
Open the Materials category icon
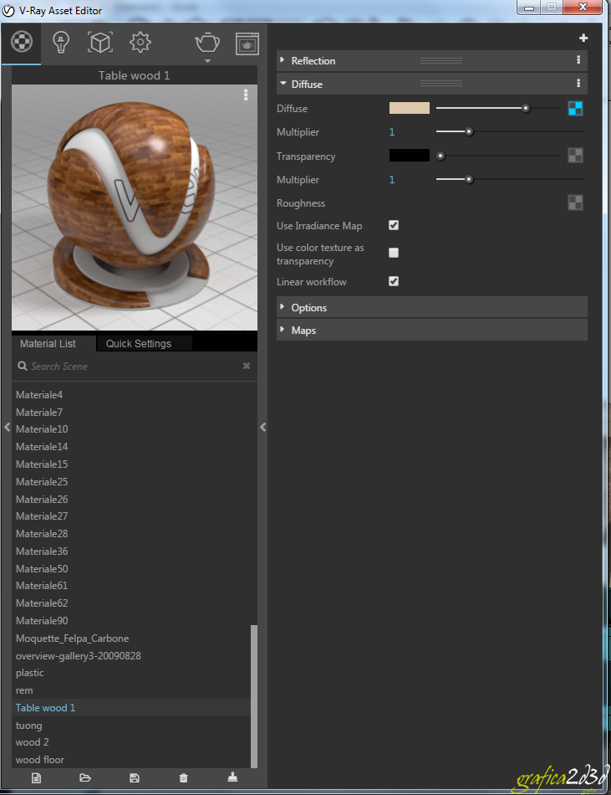pos(21,42)
